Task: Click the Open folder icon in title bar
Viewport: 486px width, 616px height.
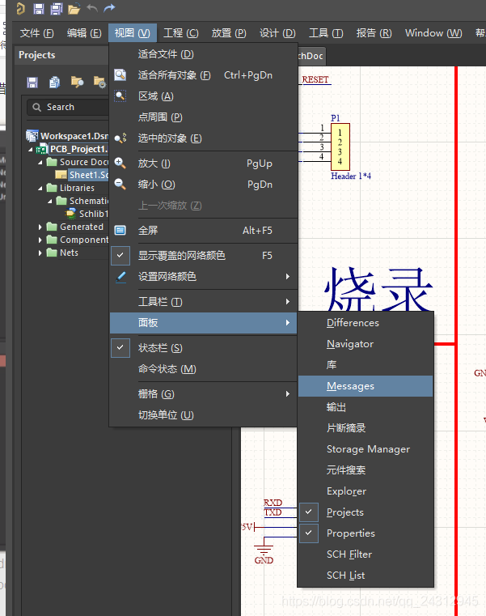Action: pos(74,9)
